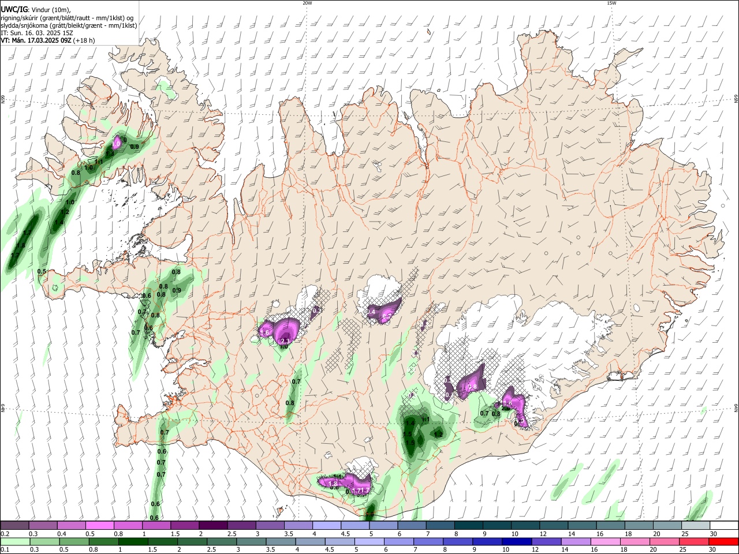
Task: Click the lower blue swatch between 7 and 8
Action: [x=428, y=541]
